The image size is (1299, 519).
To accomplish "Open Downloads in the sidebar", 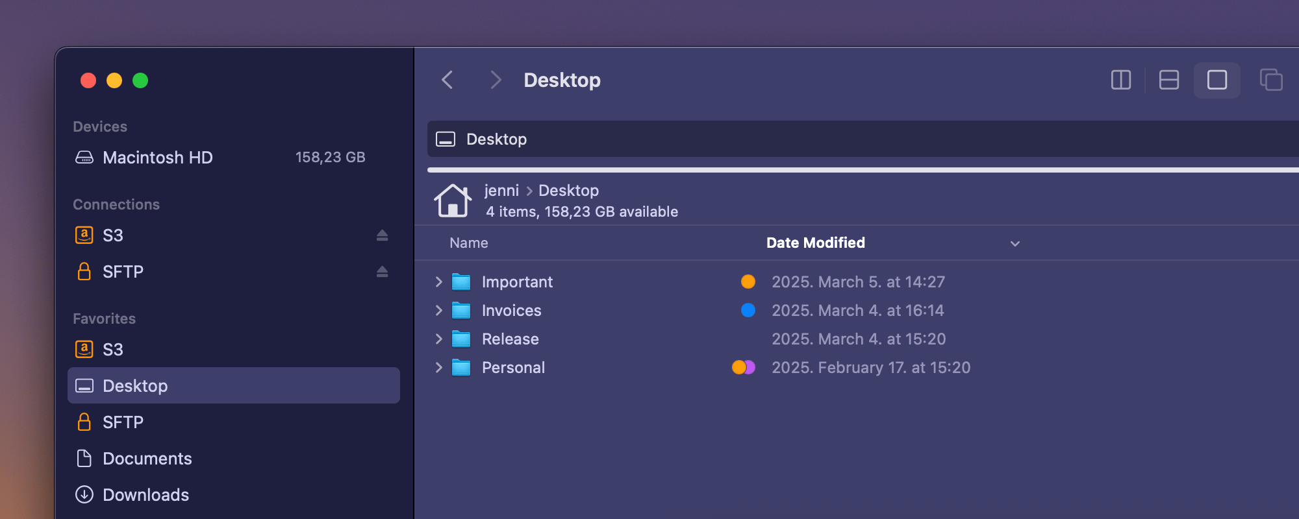I will coord(234,495).
